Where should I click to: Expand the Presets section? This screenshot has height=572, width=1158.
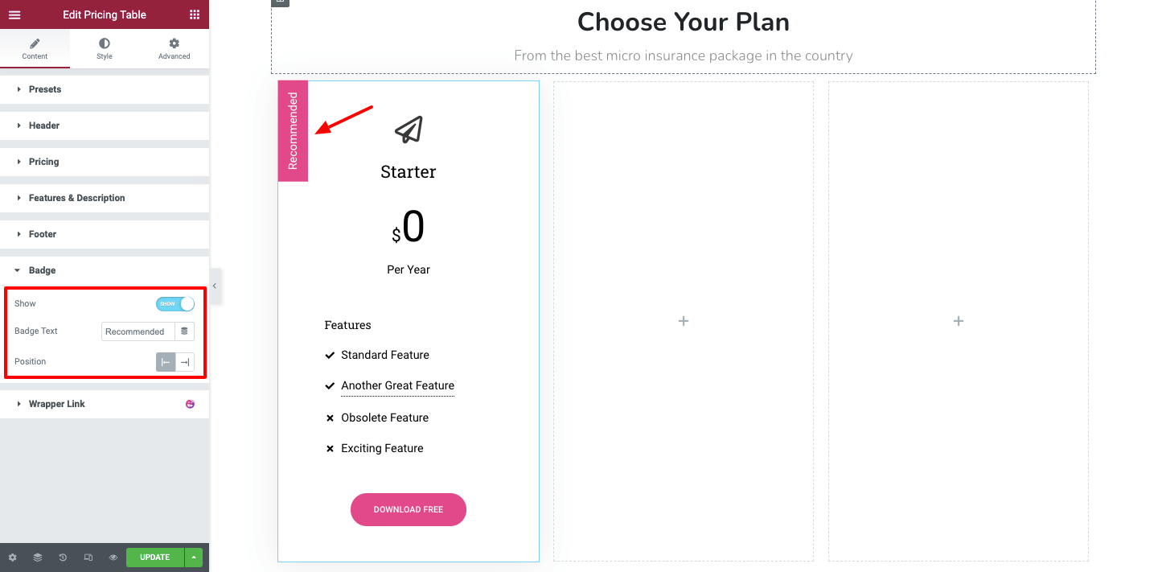45,89
